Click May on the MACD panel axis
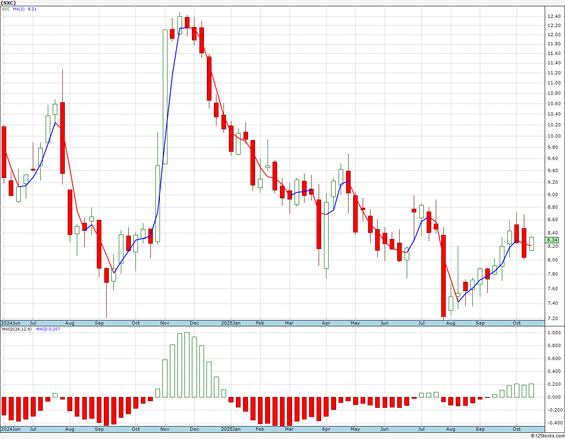 point(355,429)
